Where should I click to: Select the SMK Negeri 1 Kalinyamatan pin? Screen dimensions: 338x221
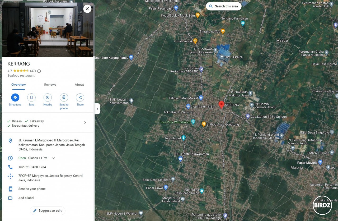tap(132, 101)
